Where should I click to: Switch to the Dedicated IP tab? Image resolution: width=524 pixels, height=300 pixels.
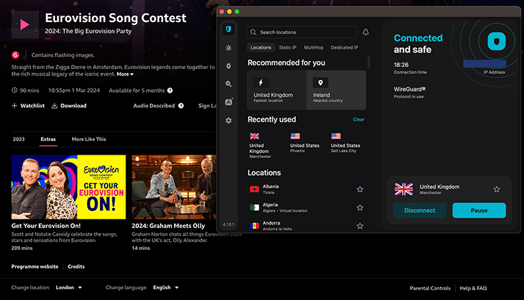(344, 48)
